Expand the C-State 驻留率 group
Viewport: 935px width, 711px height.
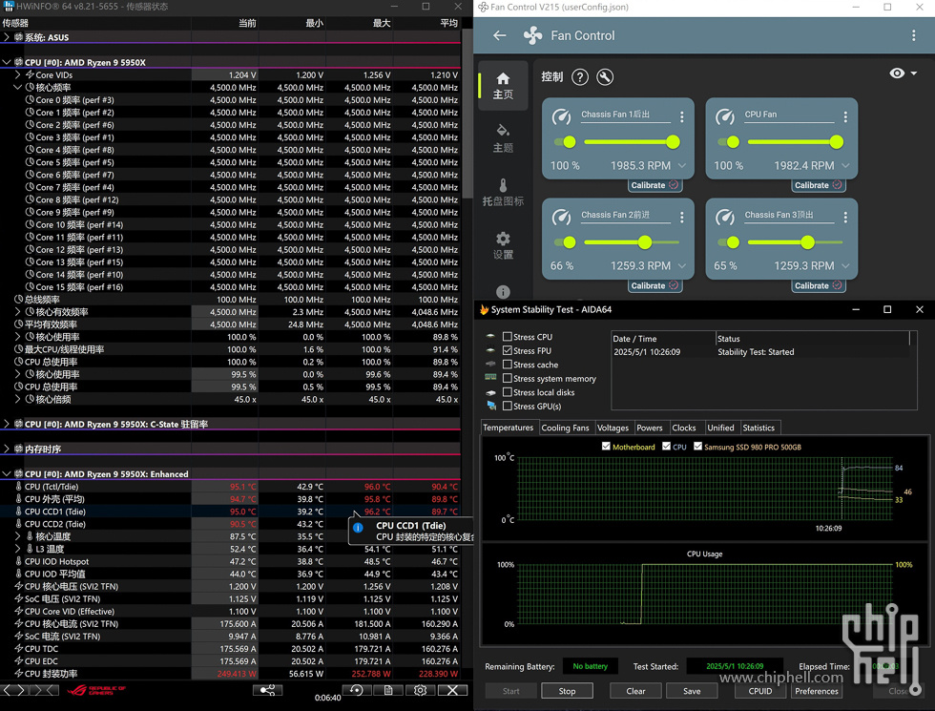click(x=7, y=424)
